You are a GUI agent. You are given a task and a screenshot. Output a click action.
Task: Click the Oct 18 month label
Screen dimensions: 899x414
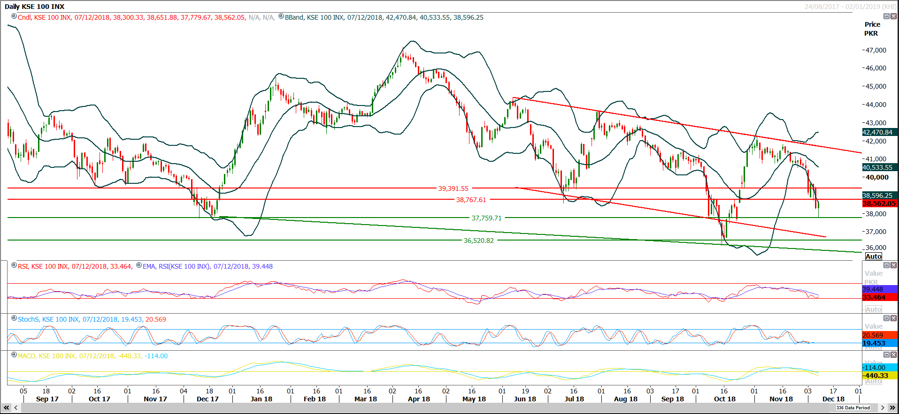tap(725, 399)
